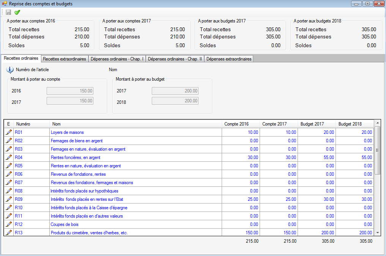Click the edit pencil for row R05
The width and height of the screenshot is (386, 256).
9,166
